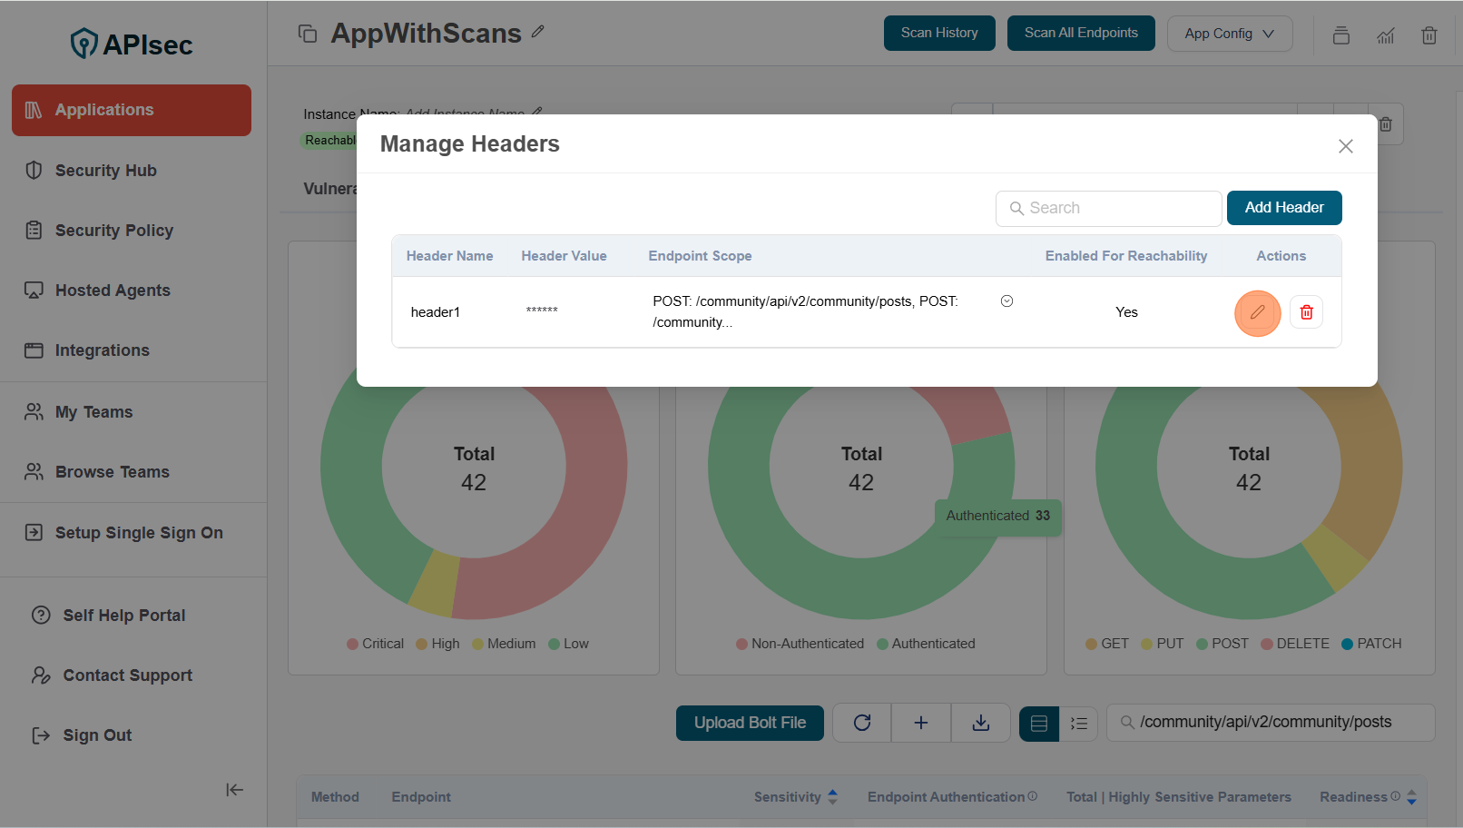This screenshot has width=1463, height=828.
Task: Add a new endpoint with the plus icon
Action: pos(920,722)
